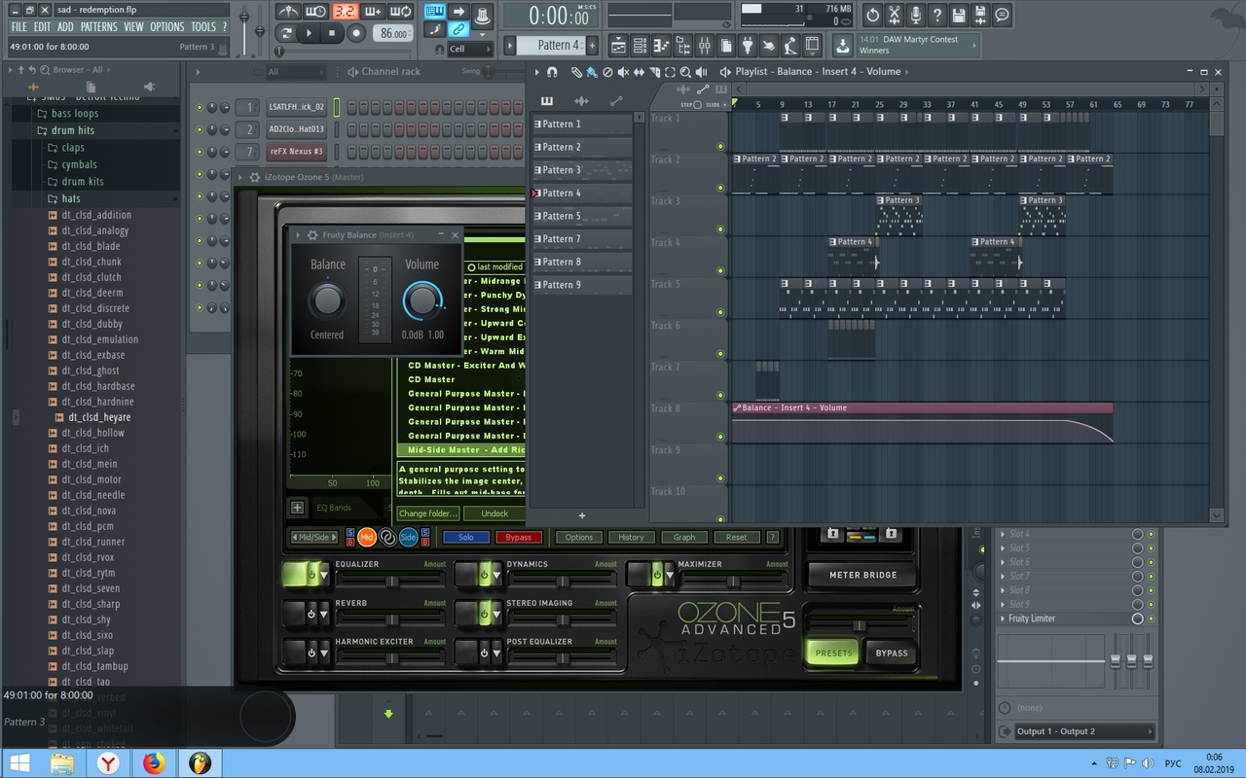Viewport: 1246px width, 778px height.
Task: Select the Draw pencil tool in the Playlist
Action: click(x=576, y=72)
